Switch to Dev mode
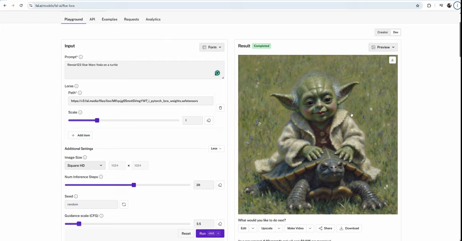Image resolution: width=462 pixels, height=241 pixels. pos(396,32)
